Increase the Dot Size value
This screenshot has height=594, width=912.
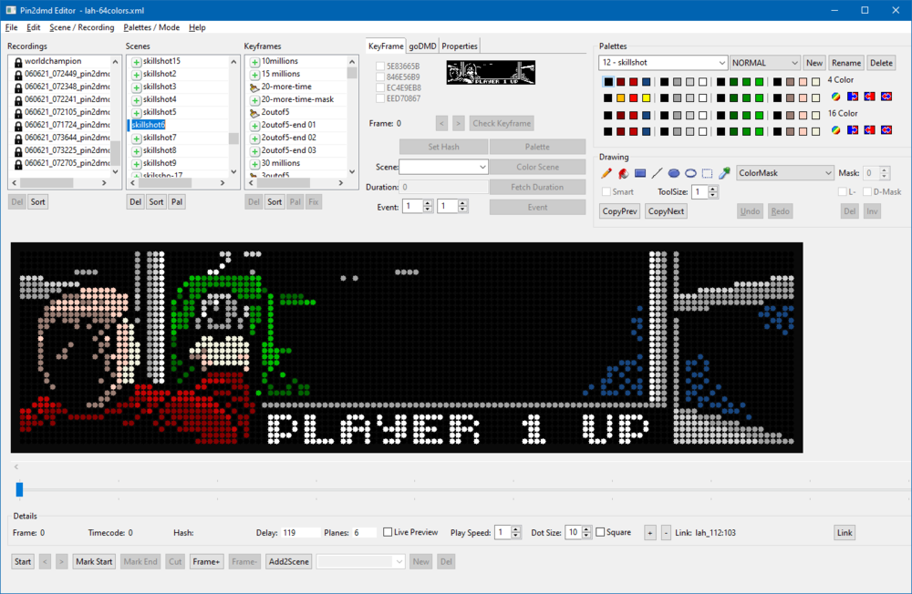[x=586, y=529]
